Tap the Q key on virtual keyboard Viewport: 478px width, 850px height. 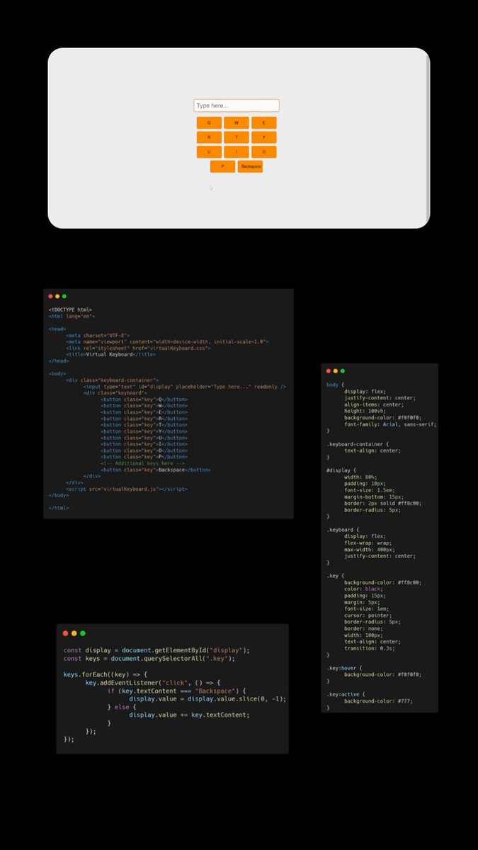pyautogui.click(x=209, y=123)
